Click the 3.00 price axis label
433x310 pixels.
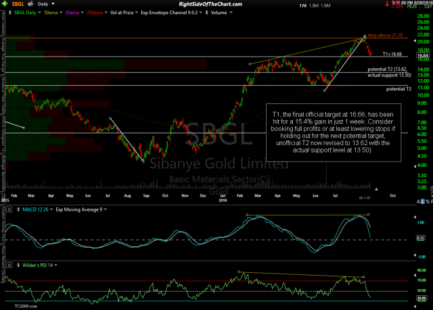point(421,187)
